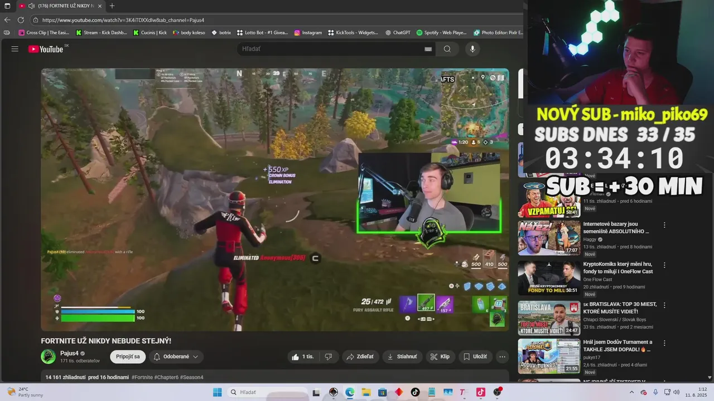Open Hrál jsem Dodův Turnament video thumbnail

pyautogui.click(x=549, y=356)
